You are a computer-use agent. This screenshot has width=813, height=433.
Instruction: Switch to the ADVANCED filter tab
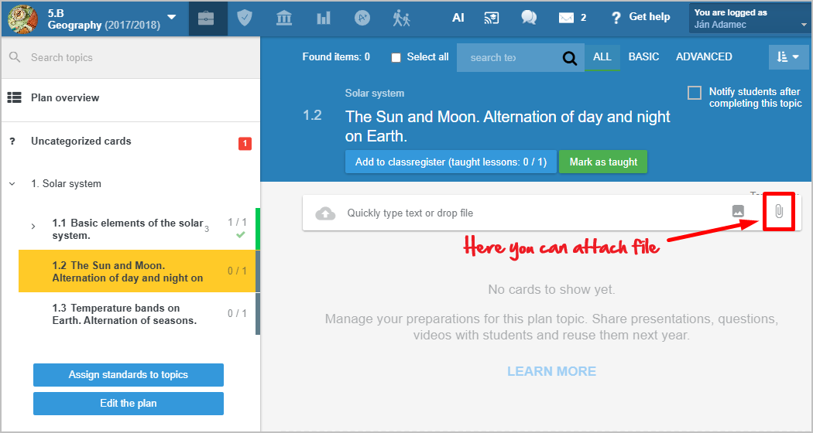pyautogui.click(x=704, y=57)
